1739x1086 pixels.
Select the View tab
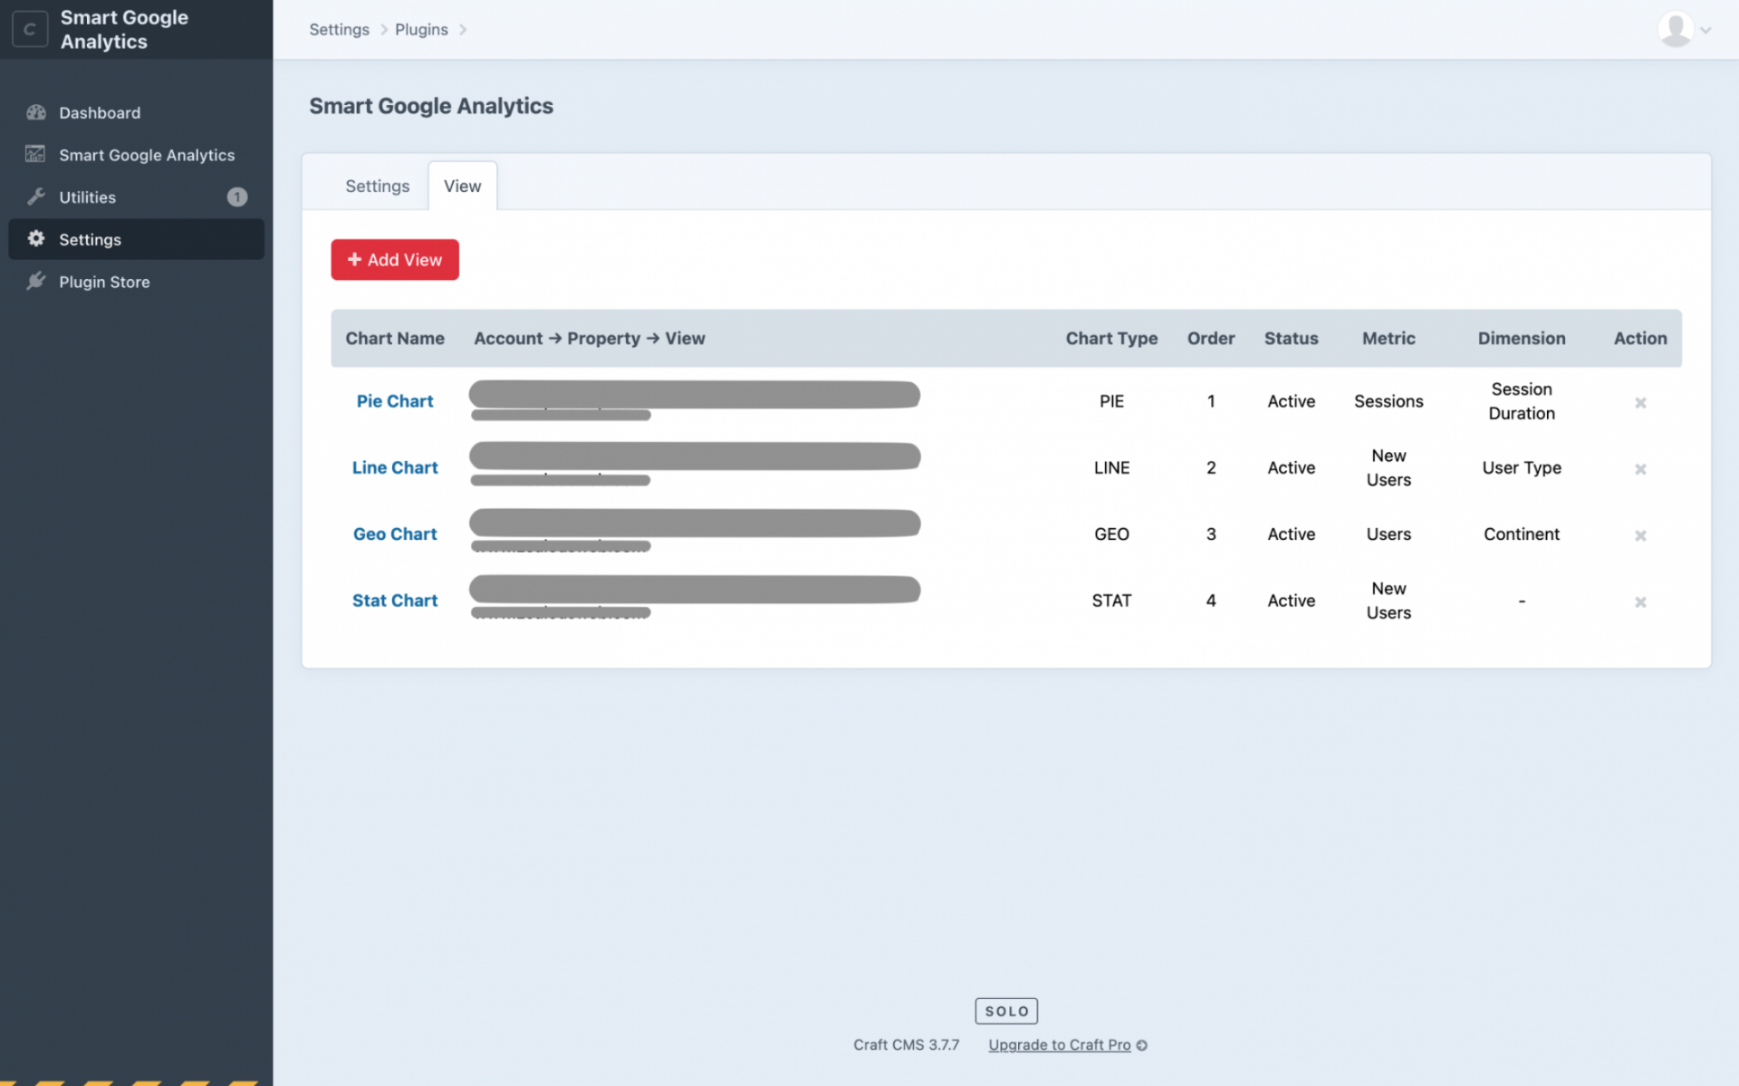pyautogui.click(x=462, y=186)
